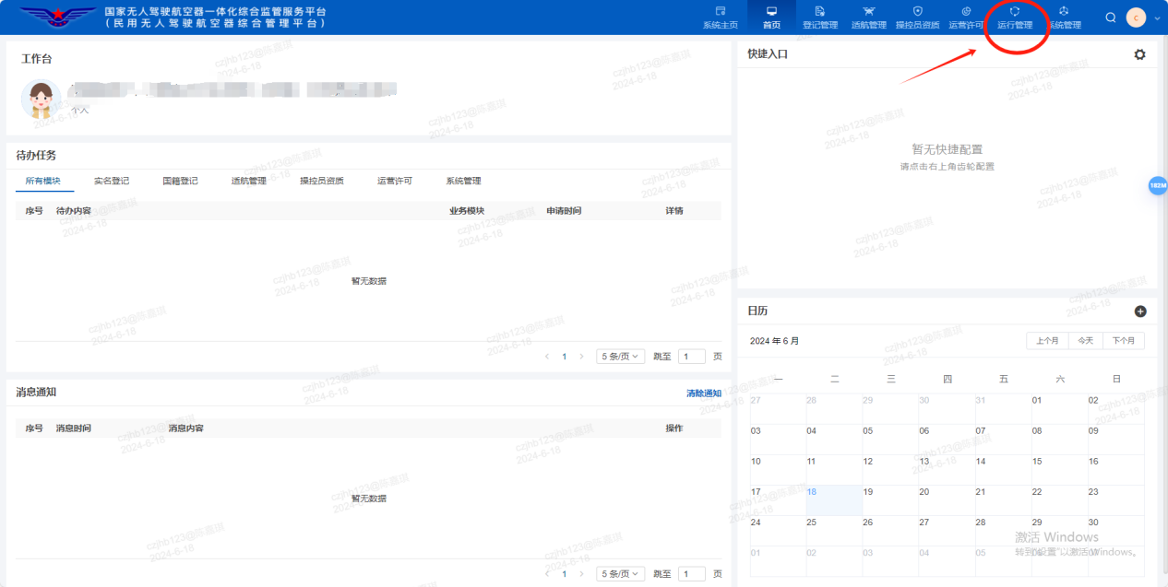This screenshot has width=1168, height=587.
Task: Switch to 实名登记 tab
Action: coord(112,181)
